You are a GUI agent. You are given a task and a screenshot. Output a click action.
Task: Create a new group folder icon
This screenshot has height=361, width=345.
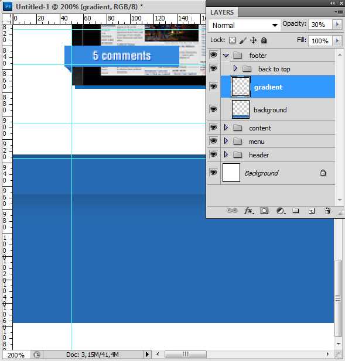coord(296,211)
